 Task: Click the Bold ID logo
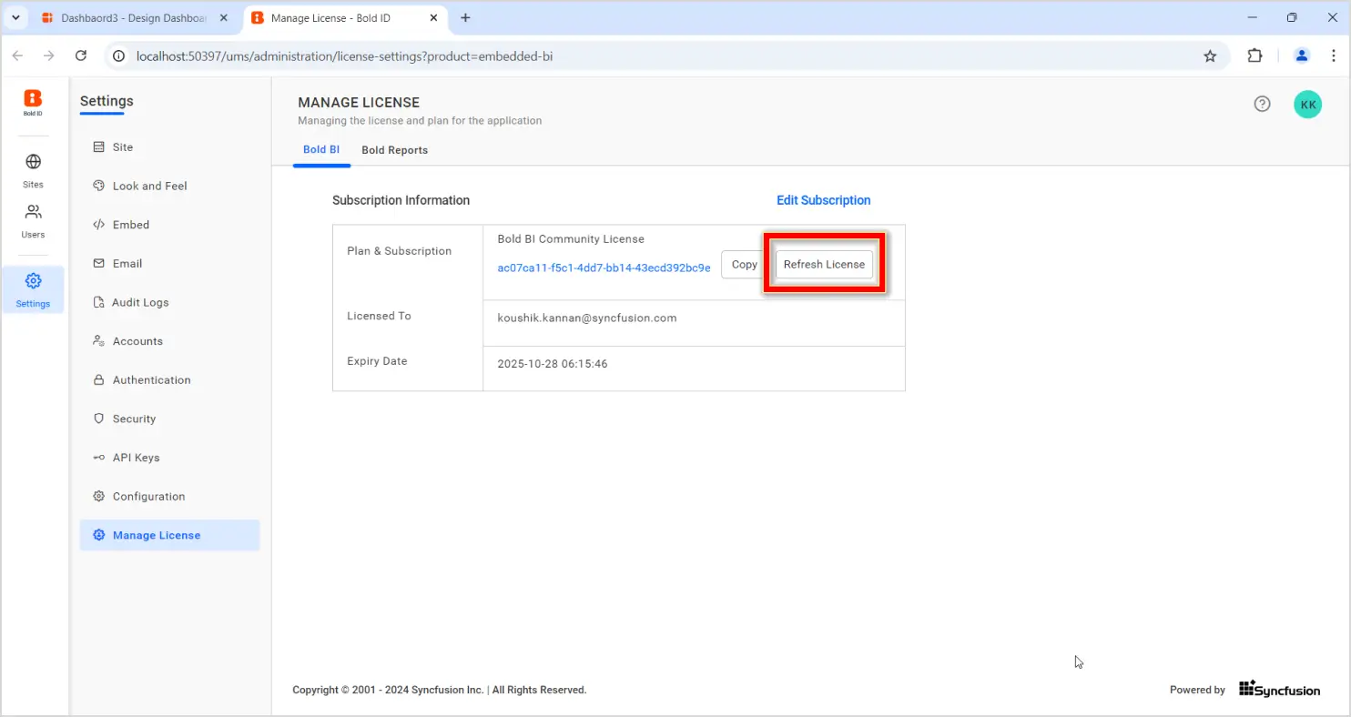33,101
